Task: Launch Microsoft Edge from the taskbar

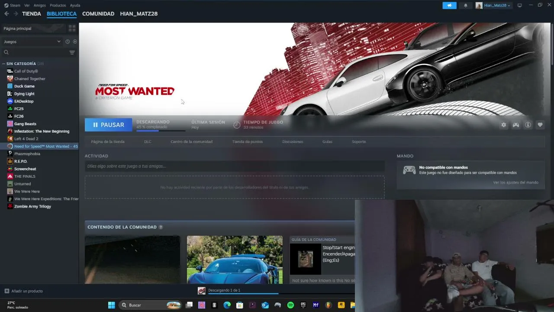Action: coord(227,305)
